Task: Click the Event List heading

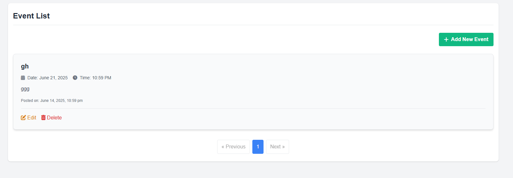Action: [31, 16]
